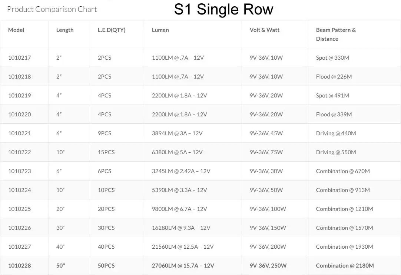This screenshot has height=275, width=401.
Task: Click '27060LM @ 15.7A – 12V' lumen cell
Action: (183, 266)
